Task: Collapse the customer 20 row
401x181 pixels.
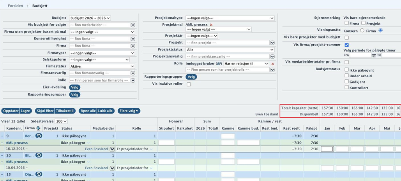Action: click(2, 155)
